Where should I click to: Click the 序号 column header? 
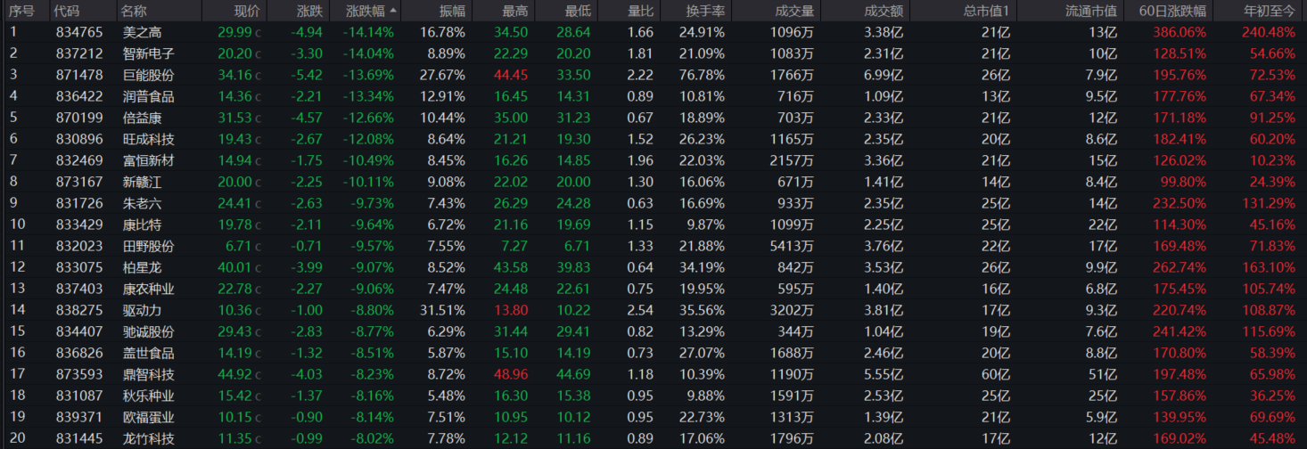[21, 11]
